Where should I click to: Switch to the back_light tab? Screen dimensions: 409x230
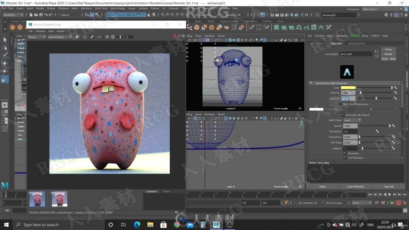tap(336, 43)
